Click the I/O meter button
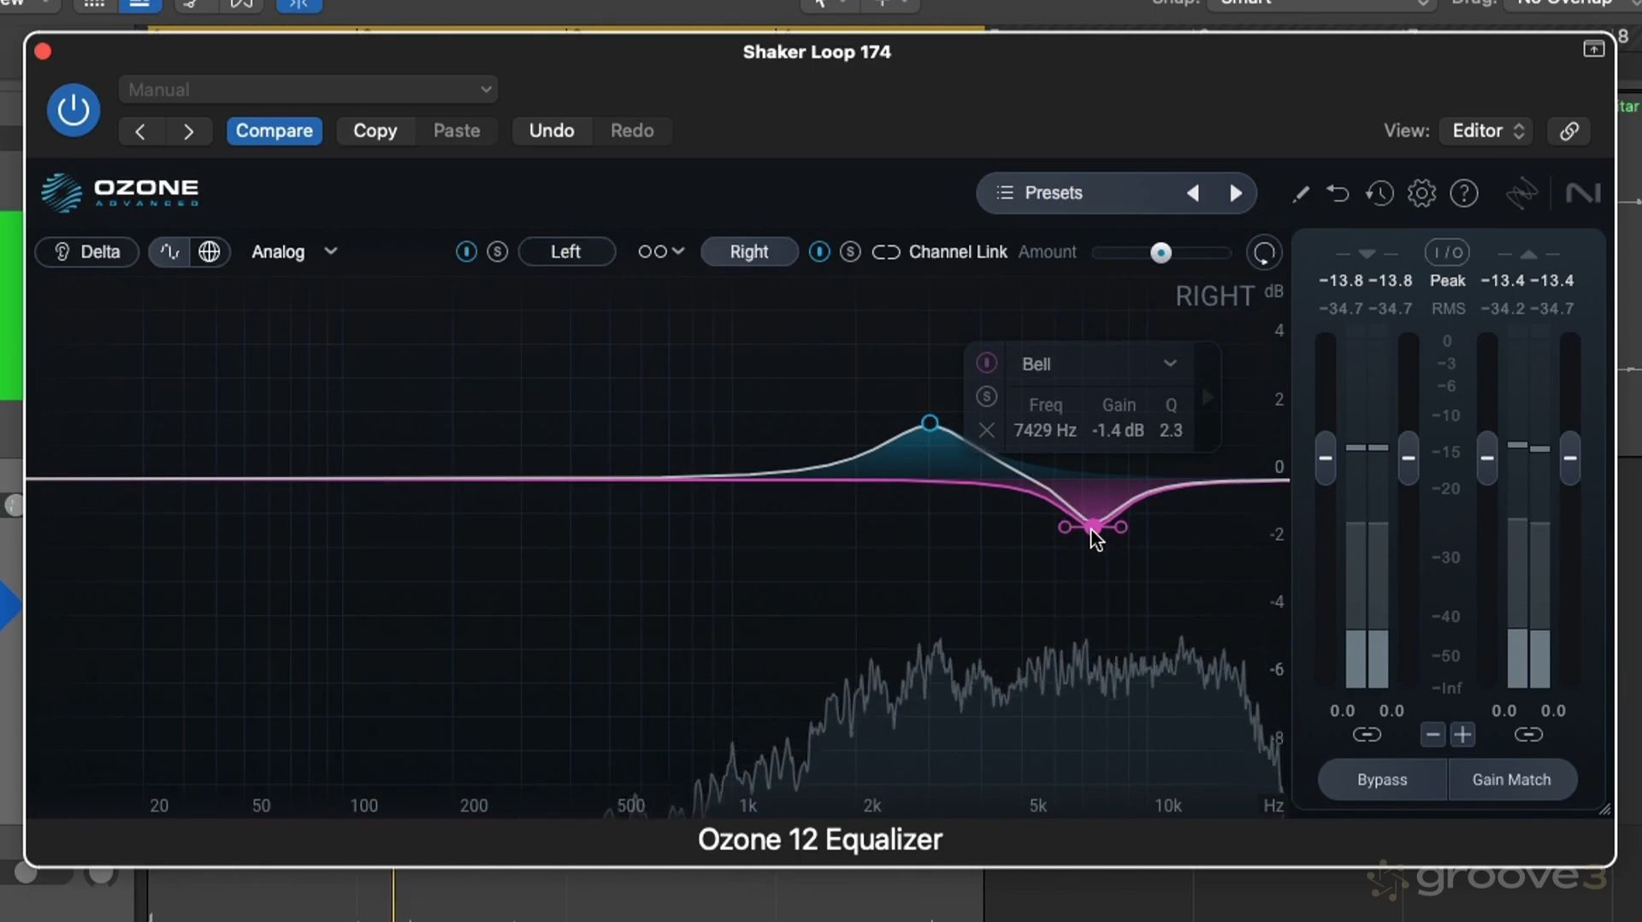Image resolution: width=1642 pixels, height=922 pixels. tap(1447, 252)
